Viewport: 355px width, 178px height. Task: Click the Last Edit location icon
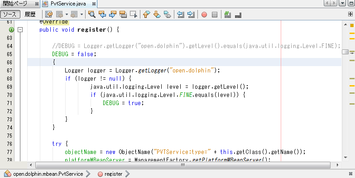[49, 14]
